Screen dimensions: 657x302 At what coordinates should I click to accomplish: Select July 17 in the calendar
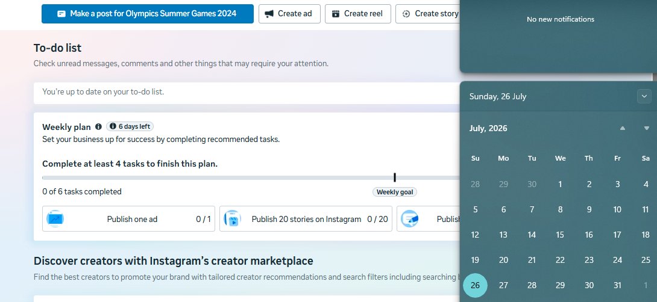pyautogui.click(x=618, y=235)
